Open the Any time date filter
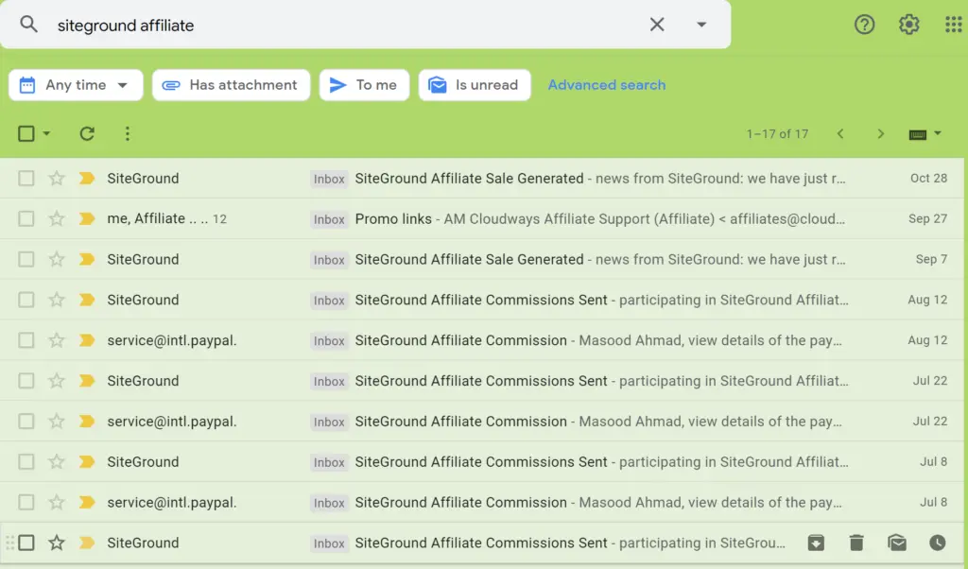This screenshot has width=968, height=569. [x=76, y=85]
